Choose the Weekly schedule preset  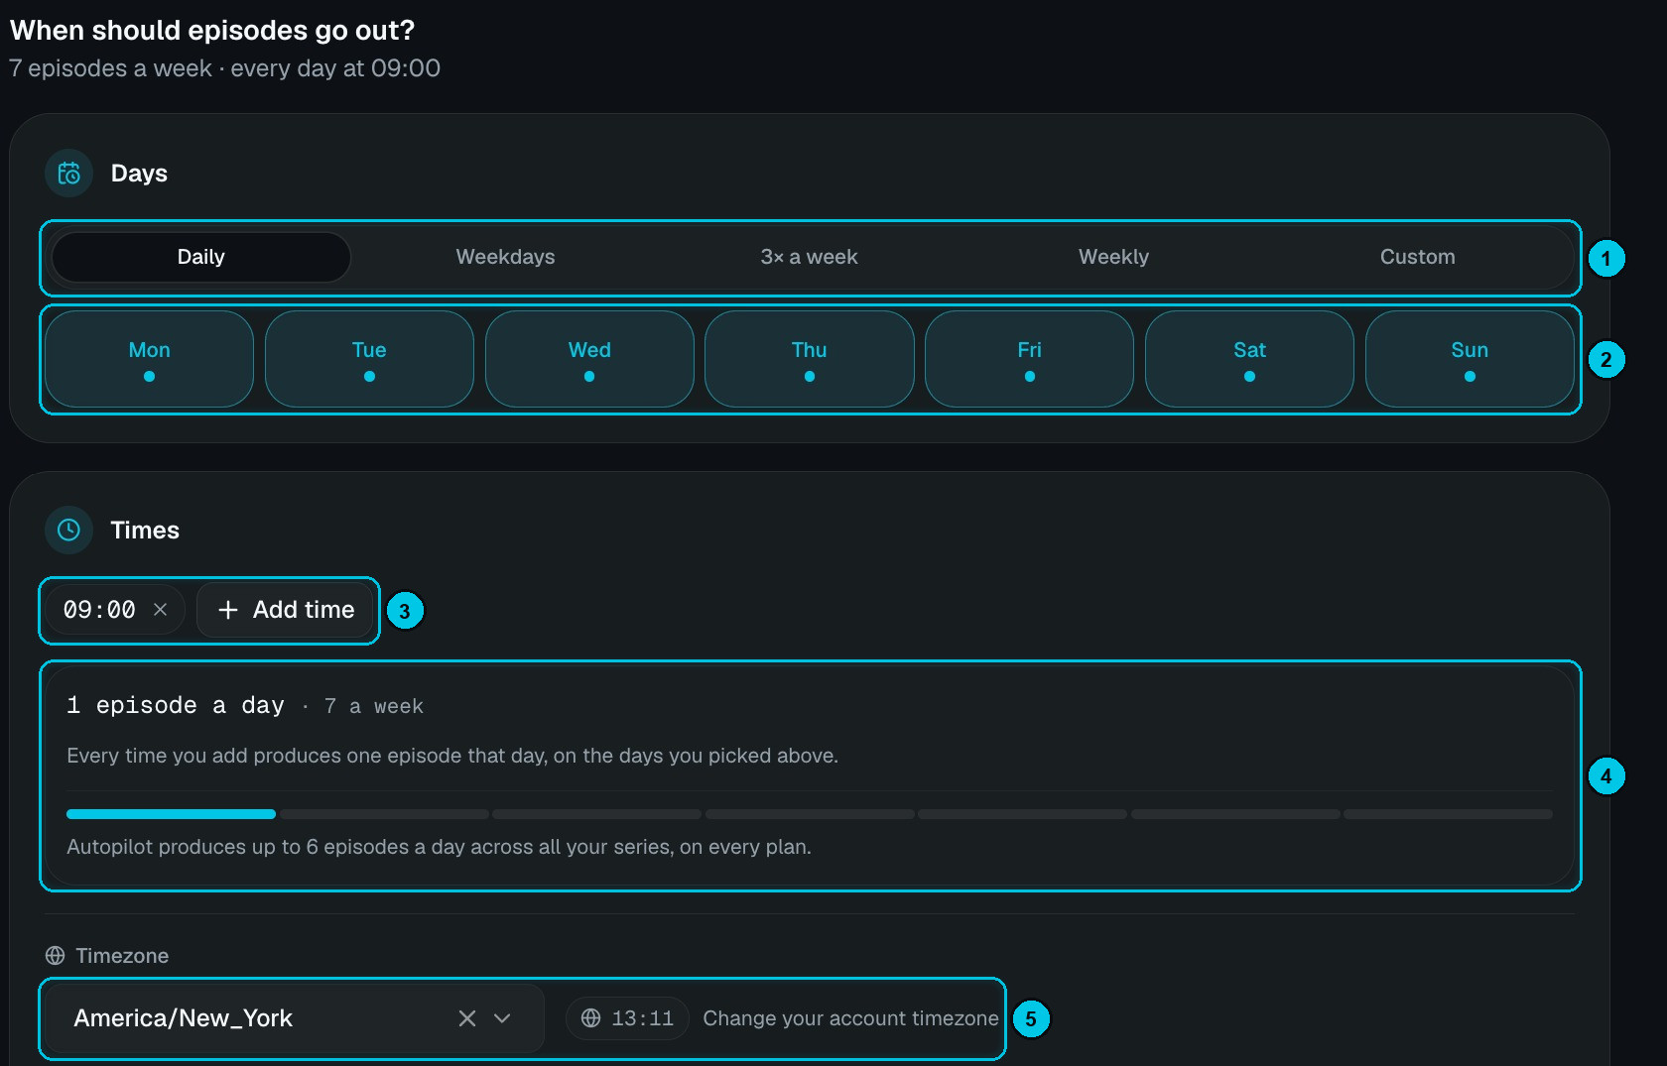[x=1113, y=257]
